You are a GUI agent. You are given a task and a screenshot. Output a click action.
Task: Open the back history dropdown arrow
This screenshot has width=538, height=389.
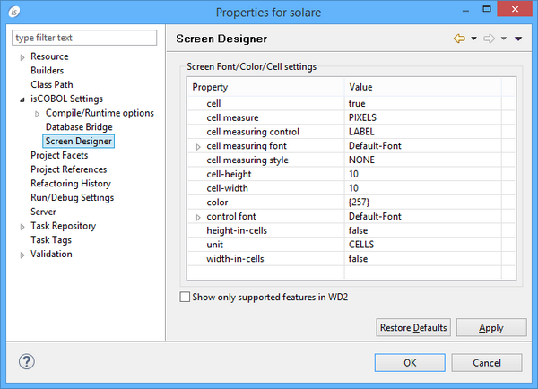pyautogui.click(x=473, y=39)
